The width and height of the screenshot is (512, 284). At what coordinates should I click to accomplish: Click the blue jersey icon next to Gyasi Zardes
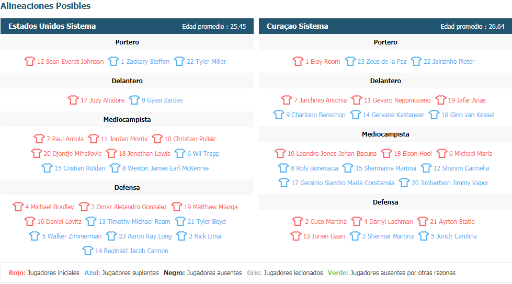click(134, 100)
